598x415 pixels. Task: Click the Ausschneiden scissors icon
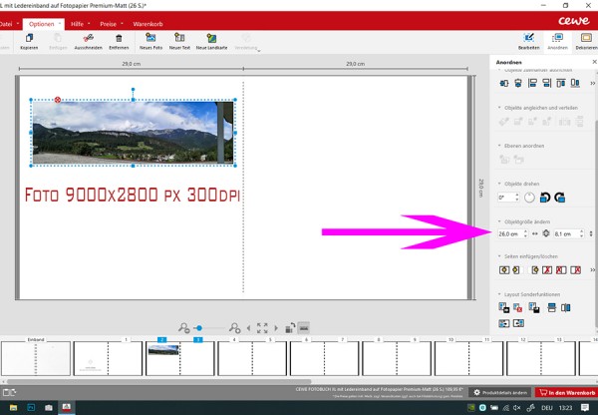tap(88, 39)
